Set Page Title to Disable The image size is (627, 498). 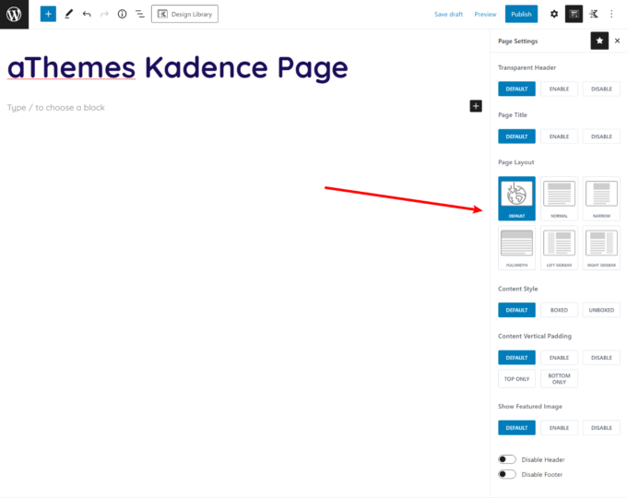coord(601,136)
